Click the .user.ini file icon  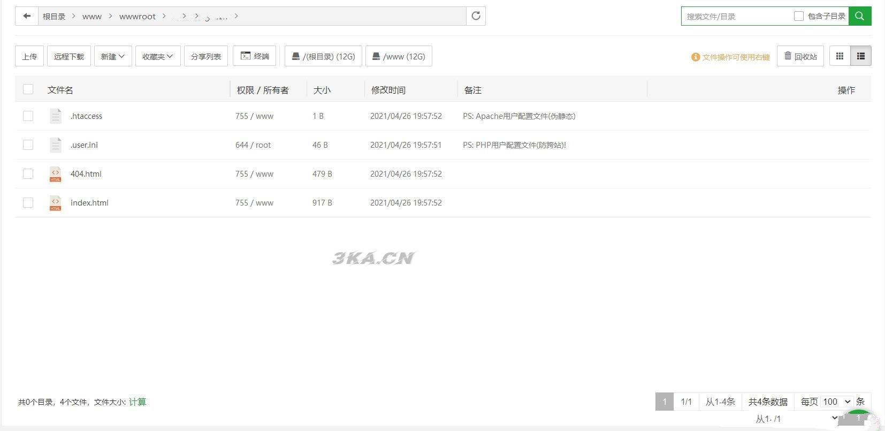[56, 145]
